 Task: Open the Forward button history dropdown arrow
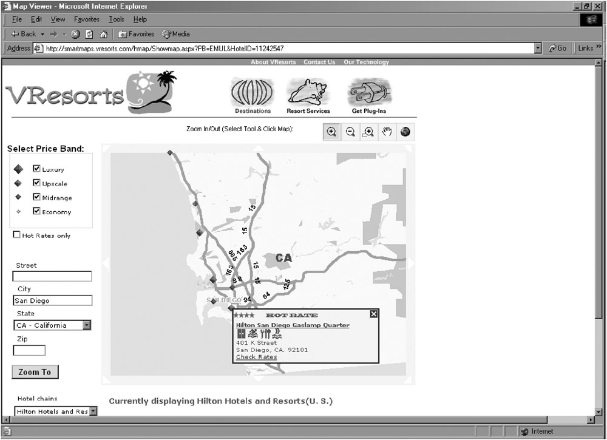click(64, 34)
